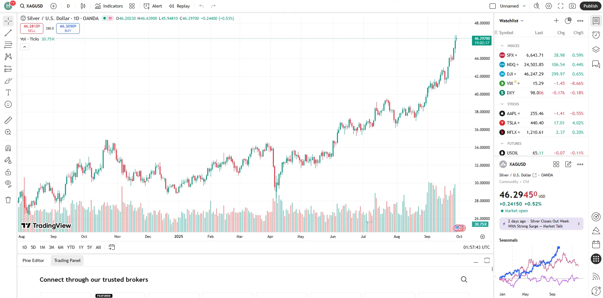Switch to the Pine Editor tab
This screenshot has height=298, width=603.
33,260
